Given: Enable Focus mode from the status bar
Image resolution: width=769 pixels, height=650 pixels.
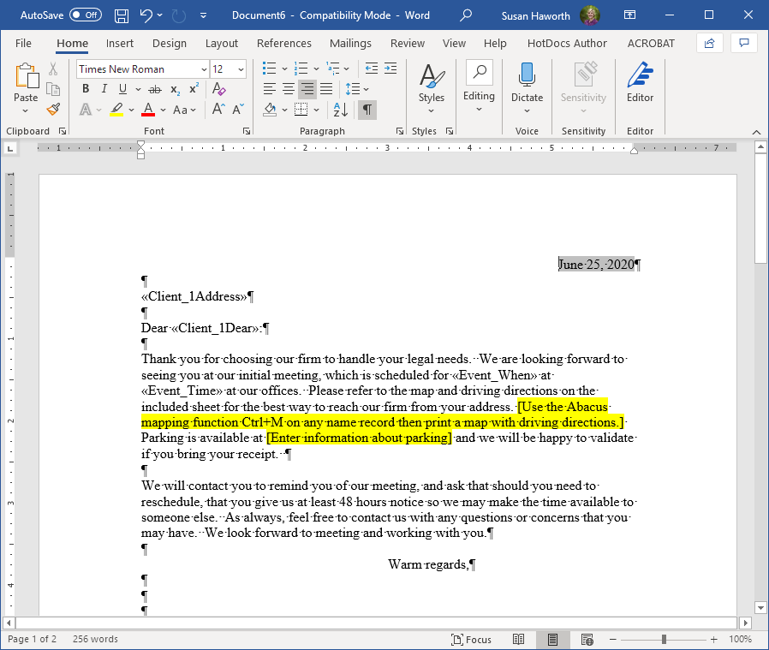Looking at the screenshot, I should [x=471, y=639].
